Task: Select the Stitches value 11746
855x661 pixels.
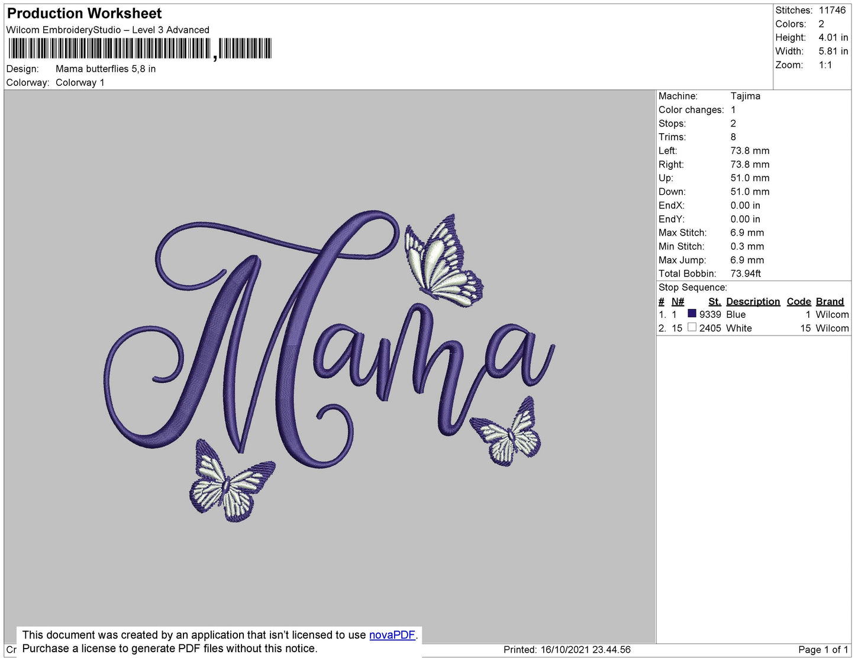Action: coord(833,10)
